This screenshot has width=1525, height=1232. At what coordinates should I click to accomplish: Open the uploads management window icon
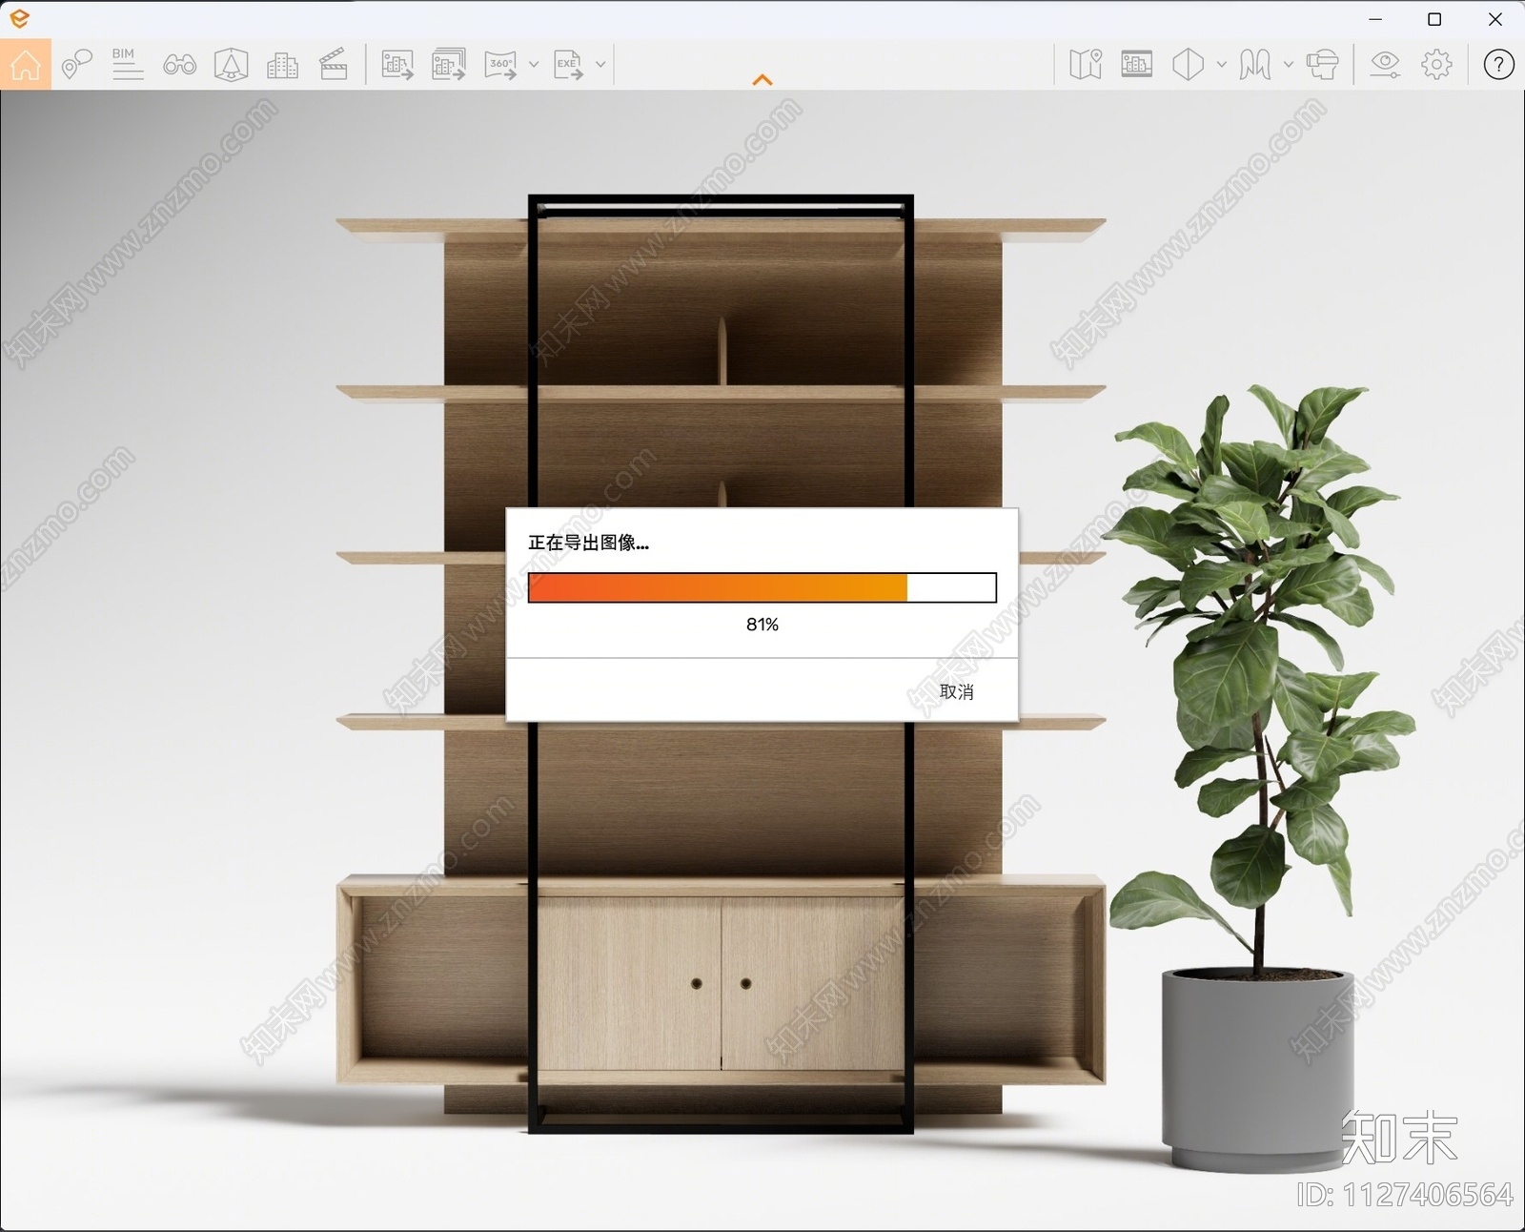1136,64
